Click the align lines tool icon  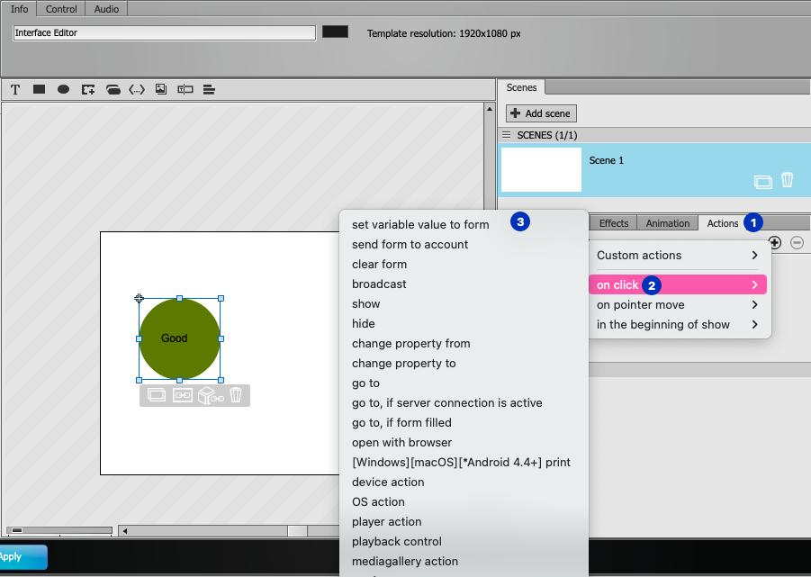coord(209,89)
